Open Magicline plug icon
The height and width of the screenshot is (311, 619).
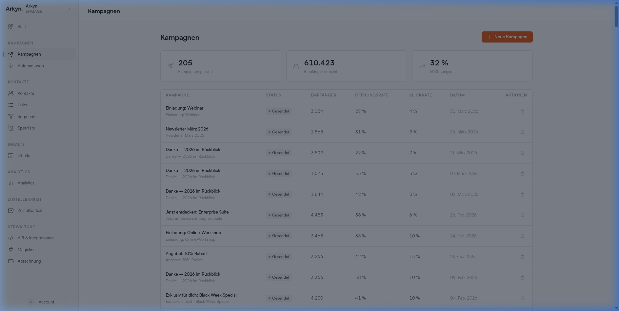pos(11,250)
